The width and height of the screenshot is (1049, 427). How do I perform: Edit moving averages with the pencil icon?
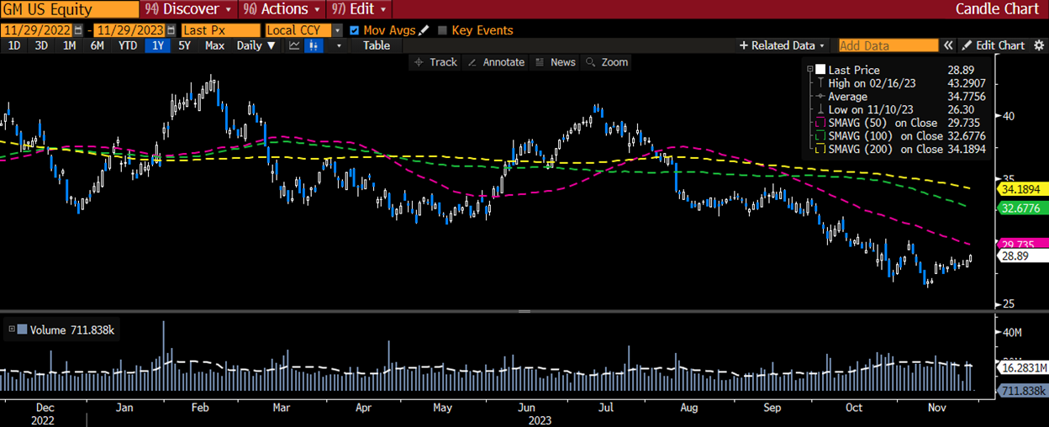[x=424, y=30]
